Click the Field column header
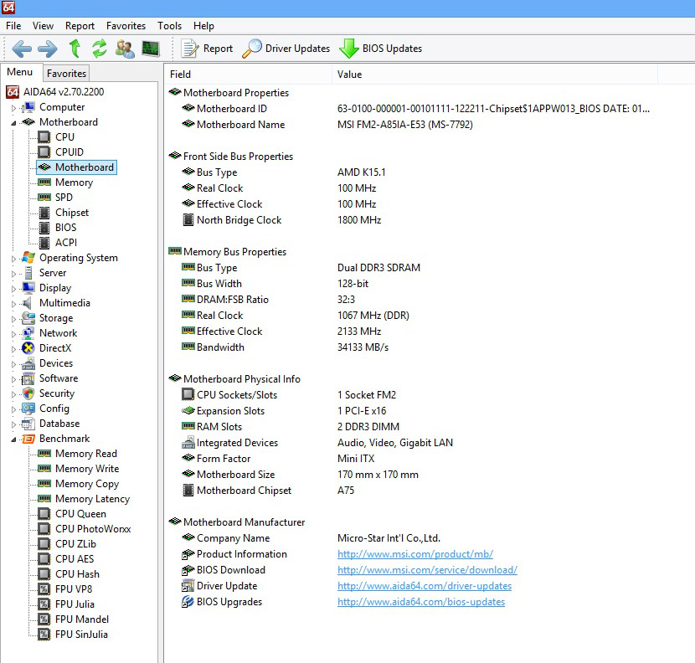Screen dimensions: 695x663 click(248, 74)
